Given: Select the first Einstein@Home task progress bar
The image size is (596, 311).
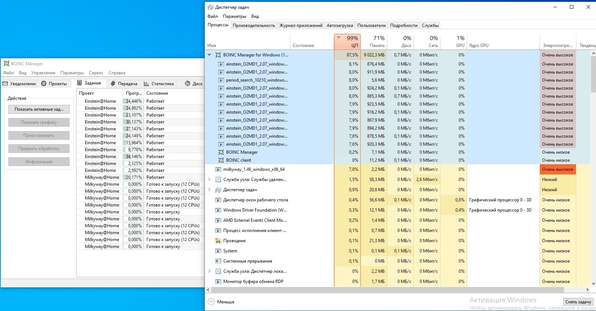Looking at the screenshot, I should click(133, 101).
